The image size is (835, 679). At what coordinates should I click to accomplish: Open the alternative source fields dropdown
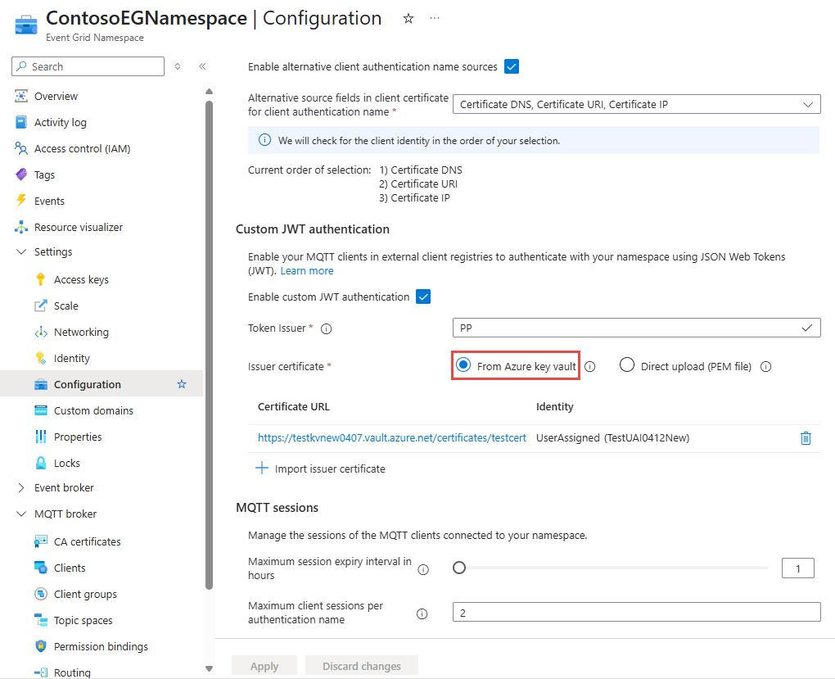click(808, 104)
